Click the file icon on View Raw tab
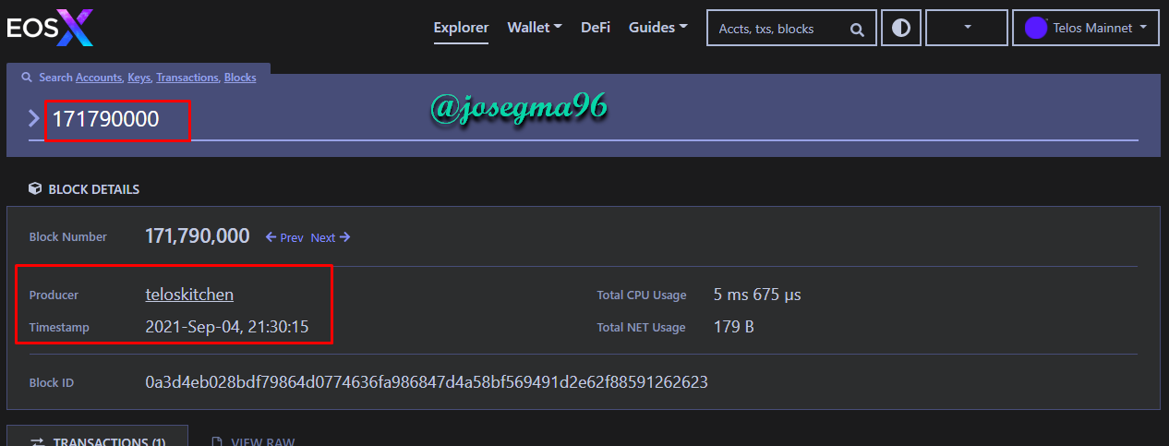This screenshot has width=1169, height=446. pyautogui.click(x=217, y=441)
